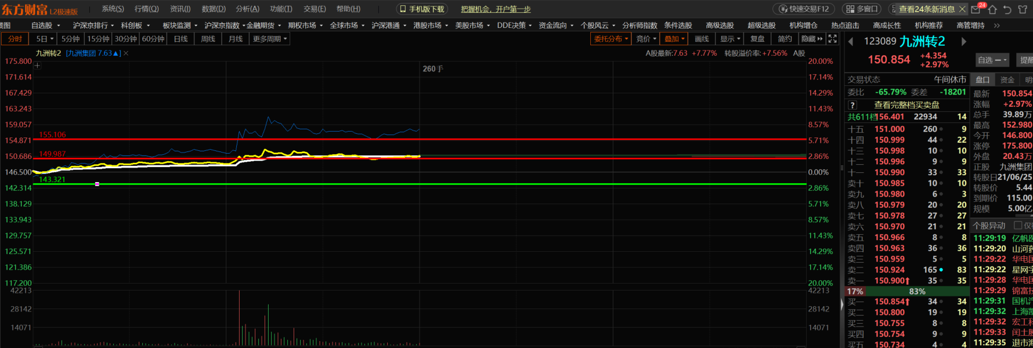Screen dimensions: 1033x348
Task: Open the 数据(D) menu
Action: pos(214,9)
